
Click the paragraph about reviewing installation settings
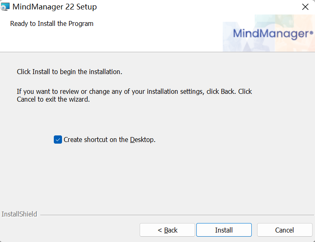134,95
